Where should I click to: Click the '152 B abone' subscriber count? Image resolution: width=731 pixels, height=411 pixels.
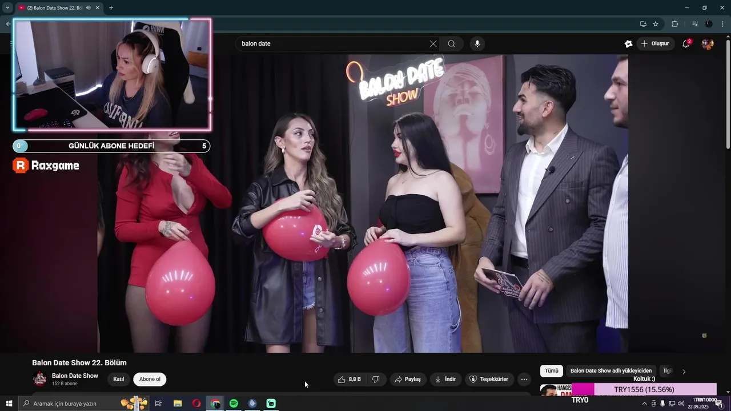click(x=65, y=384)
